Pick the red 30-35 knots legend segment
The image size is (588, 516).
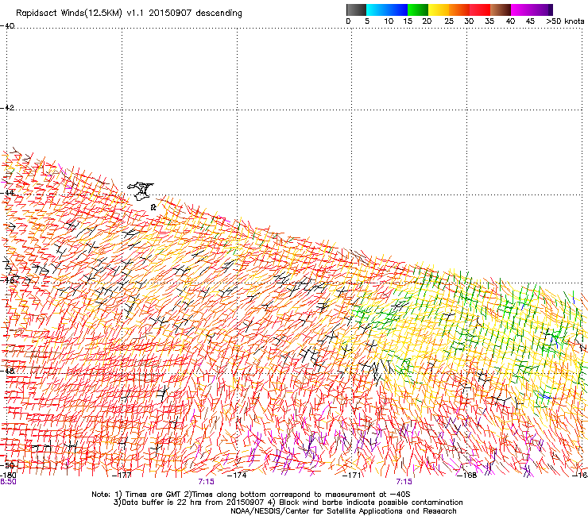tap(480, 10)
